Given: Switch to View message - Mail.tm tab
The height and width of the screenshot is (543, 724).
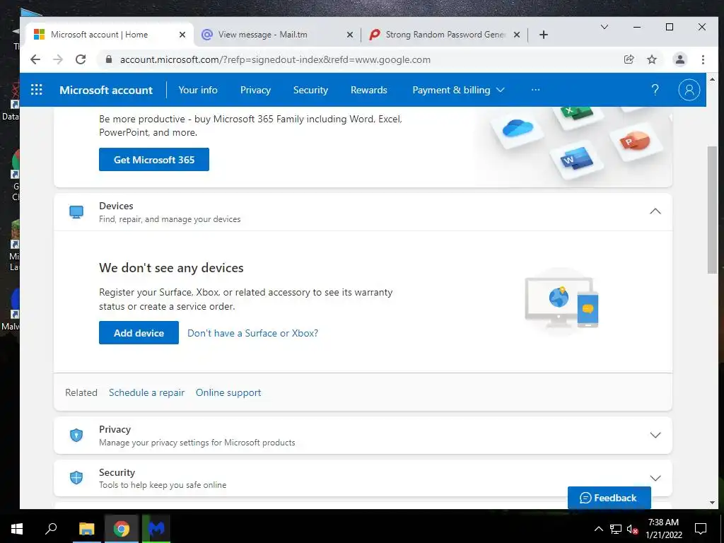Looking at the screenshot, I should 277,35.
